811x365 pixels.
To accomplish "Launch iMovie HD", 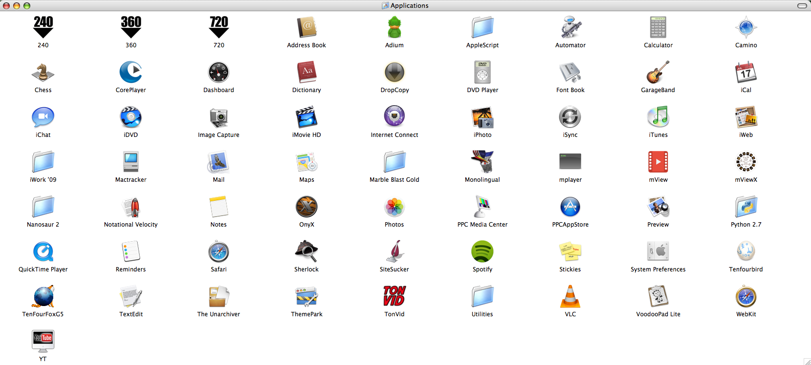I will click(307, 117).
